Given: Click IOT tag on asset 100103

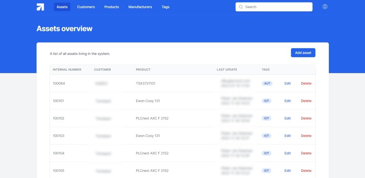Looking at the screenshot, I should 266,136.
